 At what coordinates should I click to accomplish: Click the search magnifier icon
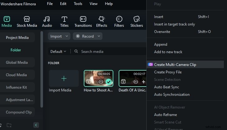[x=76, y=51]
